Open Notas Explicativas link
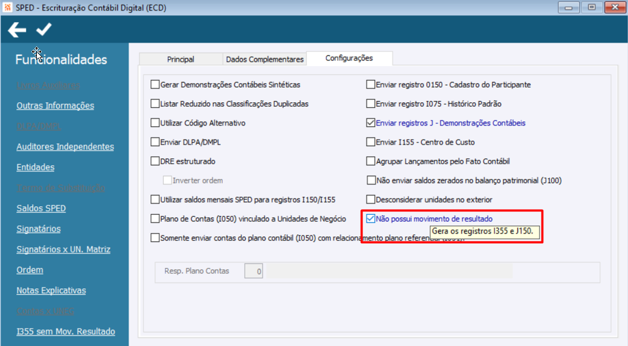The image size is (628, 346). [x=51, y=290]
